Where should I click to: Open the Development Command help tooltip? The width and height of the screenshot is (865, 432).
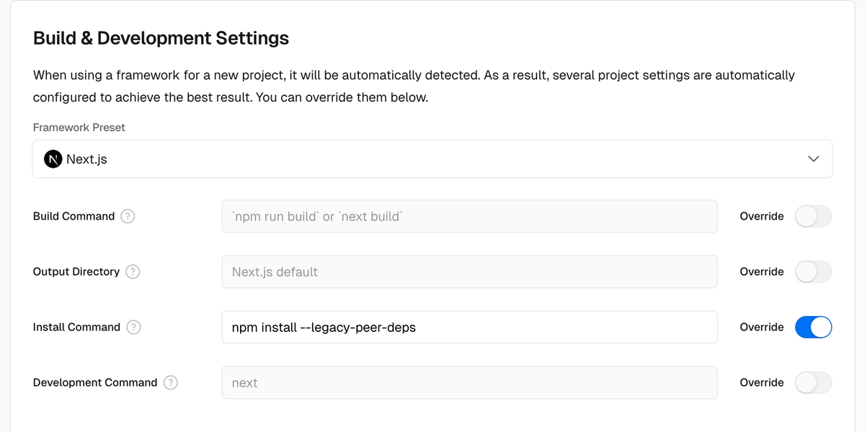[171, 382]
